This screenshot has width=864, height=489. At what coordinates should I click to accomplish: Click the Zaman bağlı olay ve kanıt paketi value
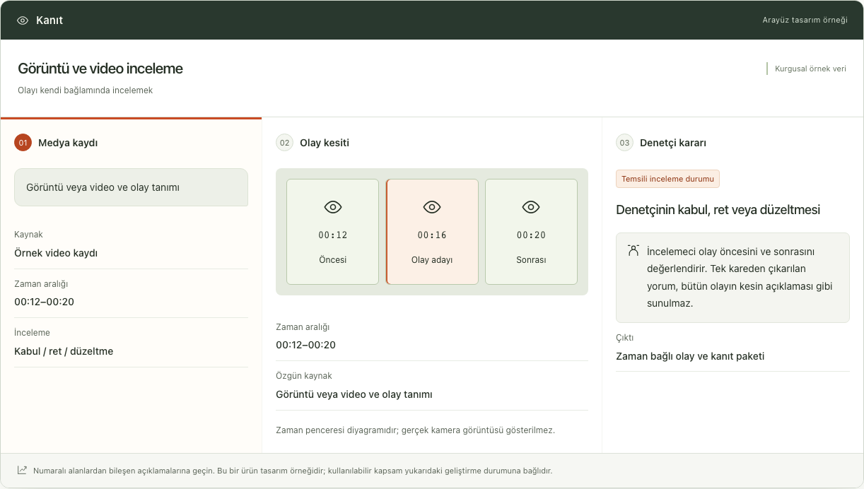[690, 356]
